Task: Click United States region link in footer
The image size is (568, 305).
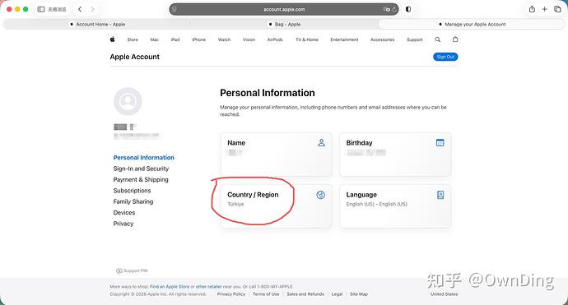Action: tap(445, 294)
